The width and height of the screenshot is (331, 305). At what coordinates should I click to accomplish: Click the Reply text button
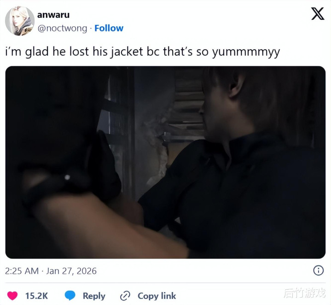click(94, 296)
